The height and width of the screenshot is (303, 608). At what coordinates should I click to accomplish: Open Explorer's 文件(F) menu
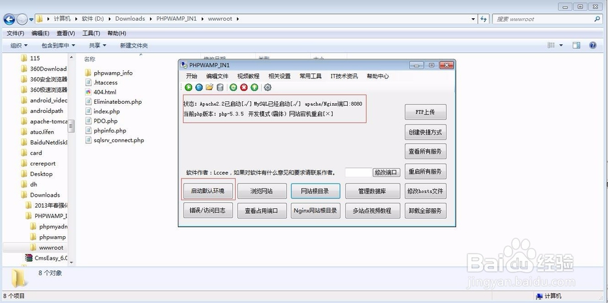16,33
